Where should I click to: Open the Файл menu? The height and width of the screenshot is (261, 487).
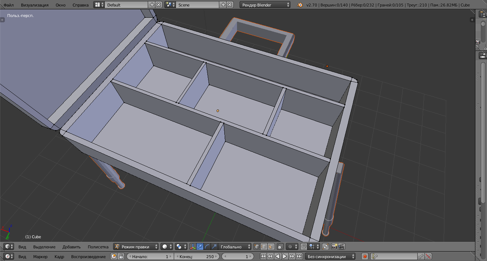(x=9, y=5)
